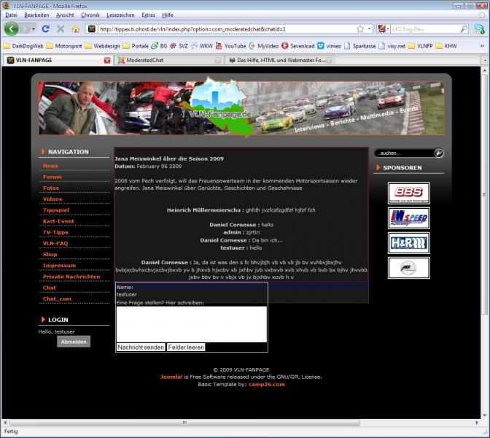
Task: Click the Nachricht senden button
Action: pos(141,347)
